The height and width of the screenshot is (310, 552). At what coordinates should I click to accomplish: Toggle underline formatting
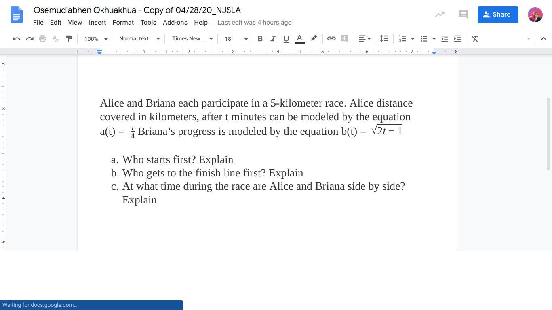(x=286, y=39)
